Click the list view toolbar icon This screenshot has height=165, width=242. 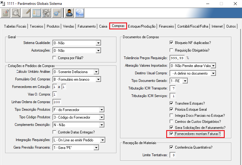click(x=36, y=13)
